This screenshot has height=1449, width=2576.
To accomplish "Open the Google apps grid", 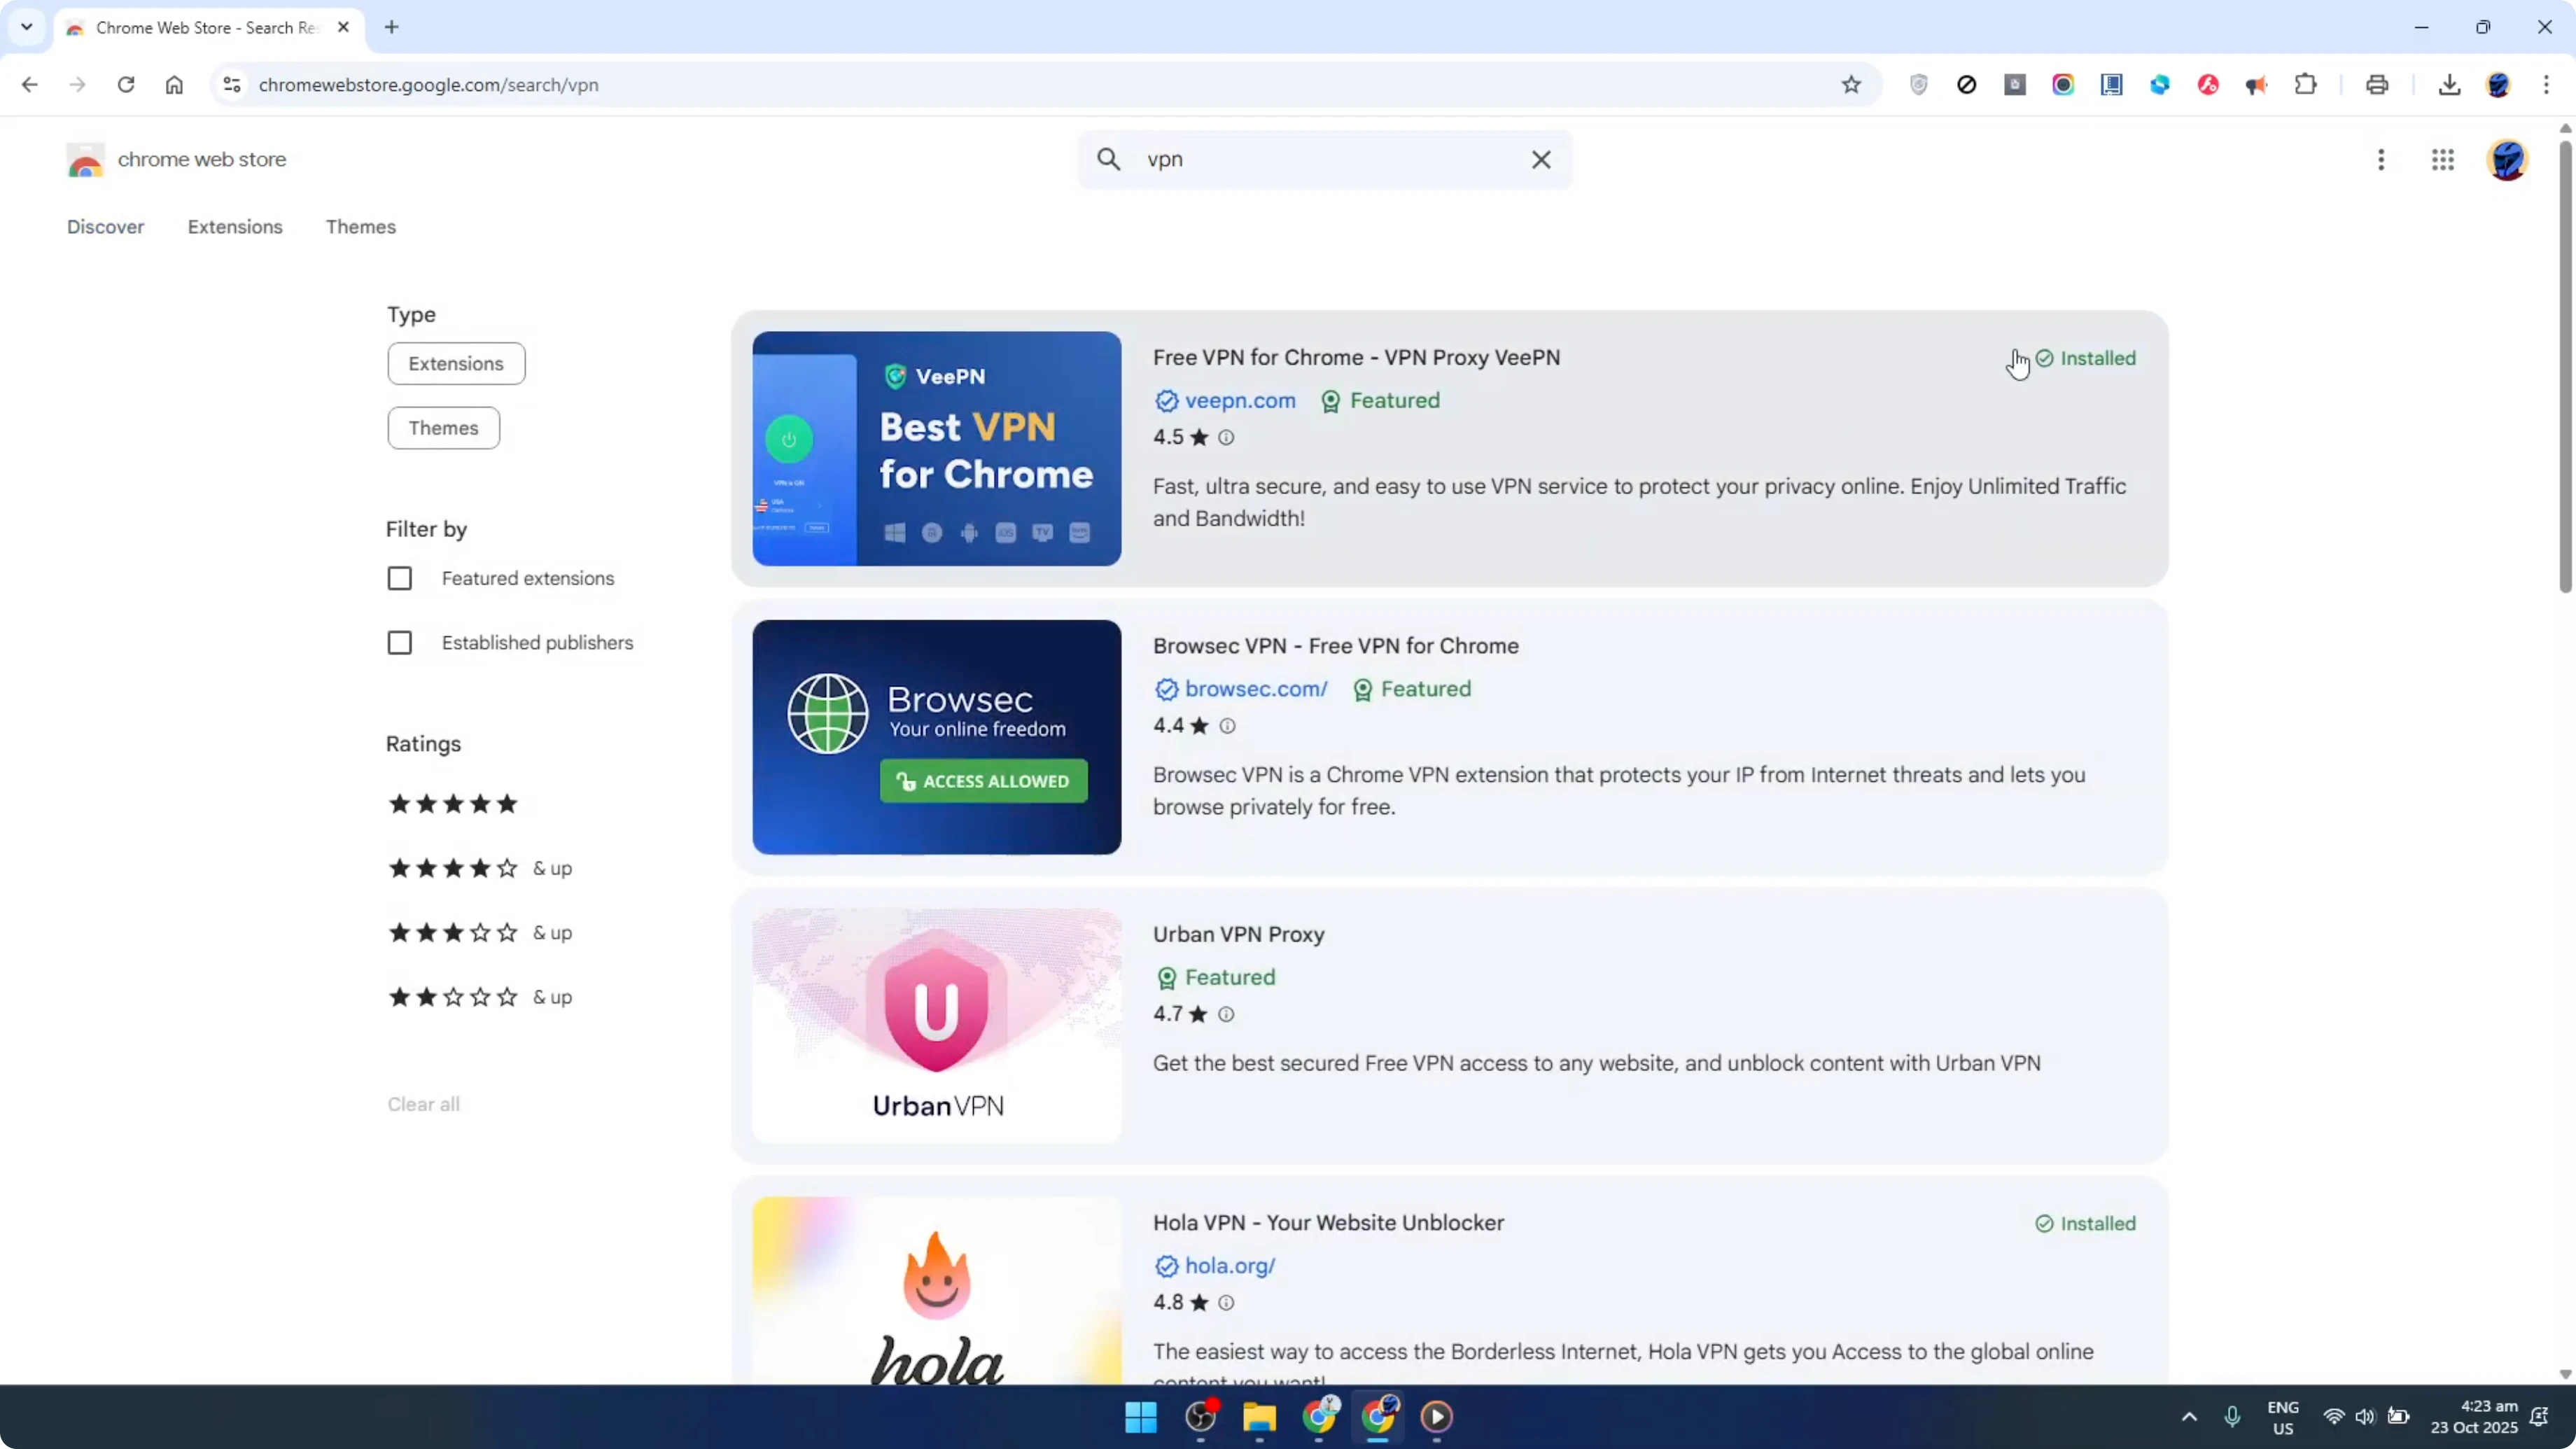I will pos(2443,160).
